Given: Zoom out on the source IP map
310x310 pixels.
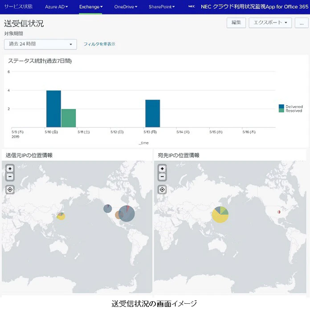Looking at the screenshot, I should tap(10, 176).
